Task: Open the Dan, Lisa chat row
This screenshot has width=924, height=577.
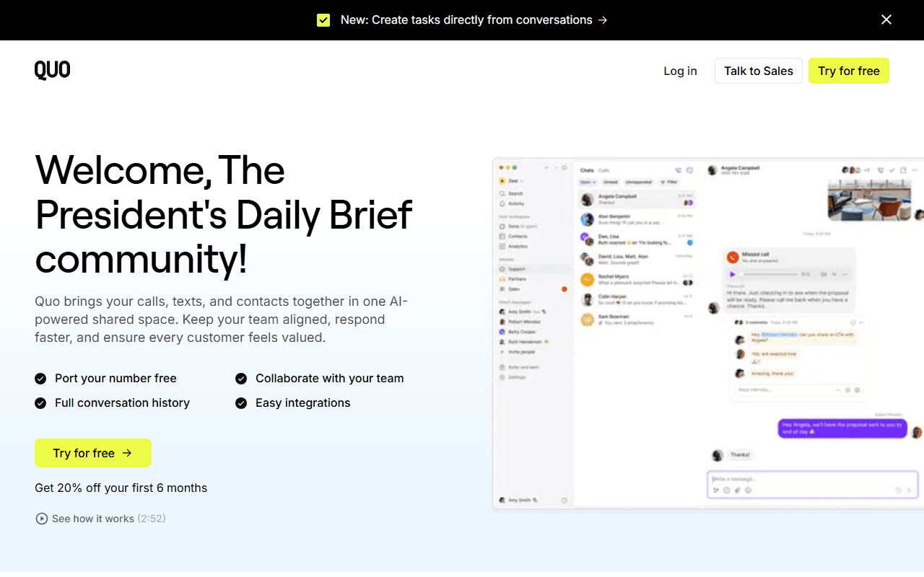Action: coord(637,239)
